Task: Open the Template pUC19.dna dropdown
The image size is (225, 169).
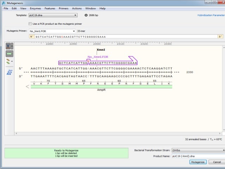Action: tap(53, 15)
